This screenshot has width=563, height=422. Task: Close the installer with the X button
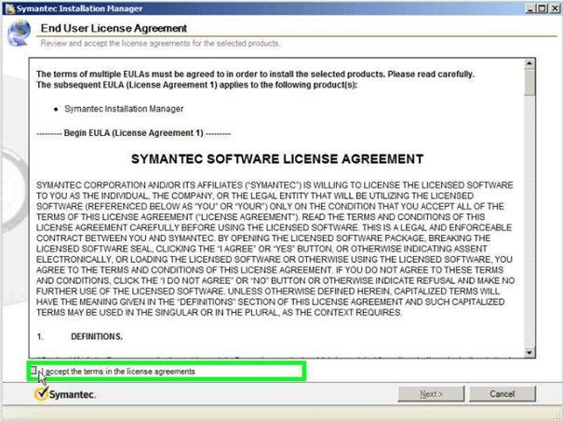pyautogui.click(x=553, y=8)
